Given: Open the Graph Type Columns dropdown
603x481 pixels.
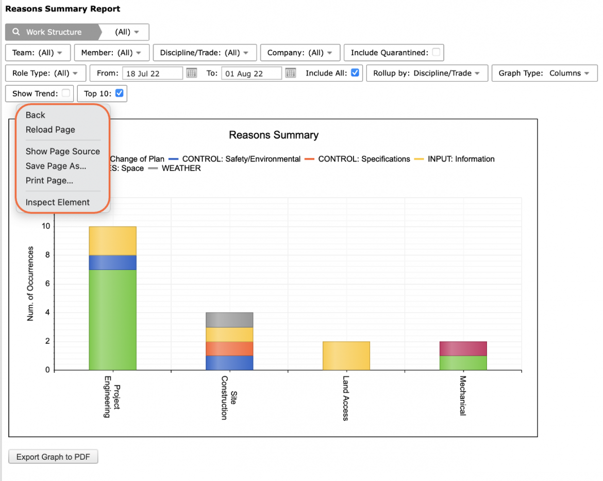Looking at the screenshot, I should pyautogui.click(x=544, y=73).
